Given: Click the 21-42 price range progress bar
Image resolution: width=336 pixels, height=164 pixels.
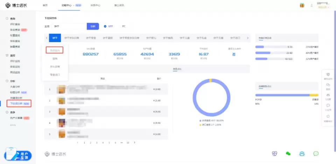Looking at the screenshot, I should [x=274, y=53].
